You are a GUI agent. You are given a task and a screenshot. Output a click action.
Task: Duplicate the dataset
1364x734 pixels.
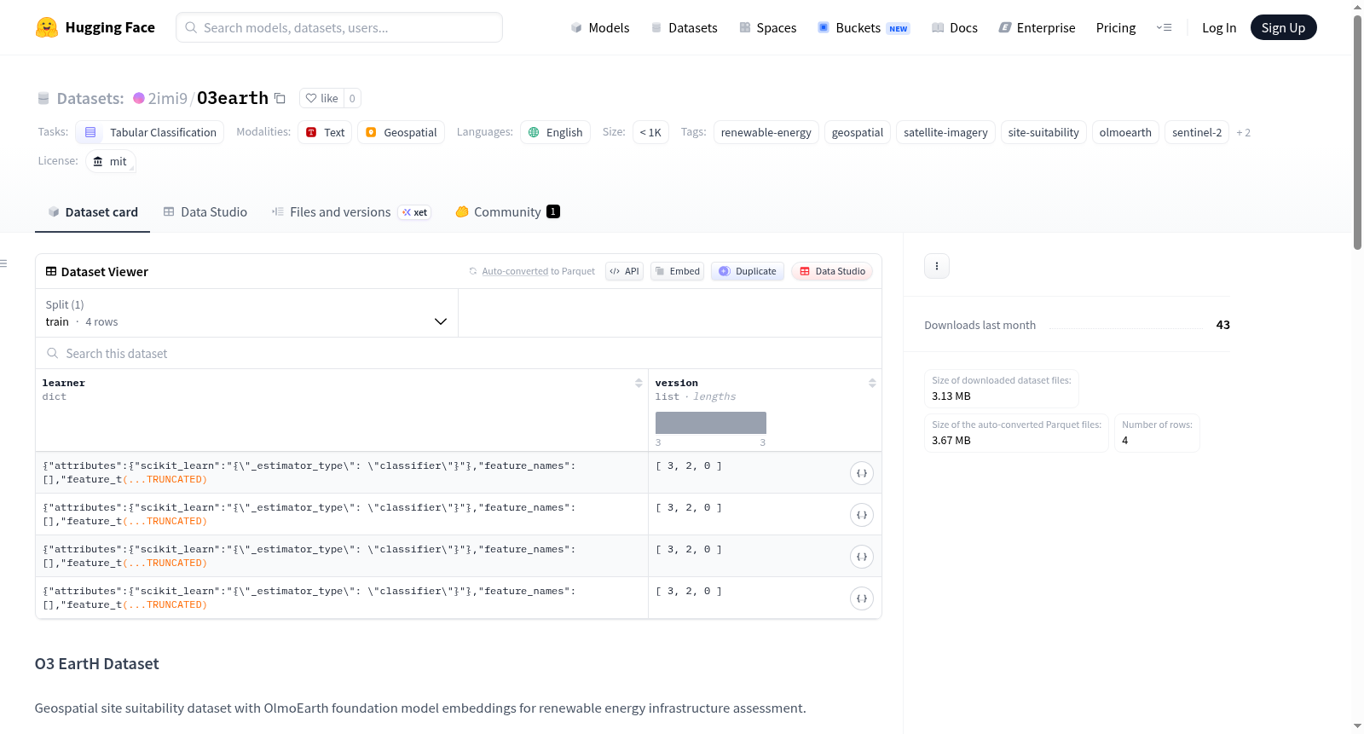coord(748,271)
